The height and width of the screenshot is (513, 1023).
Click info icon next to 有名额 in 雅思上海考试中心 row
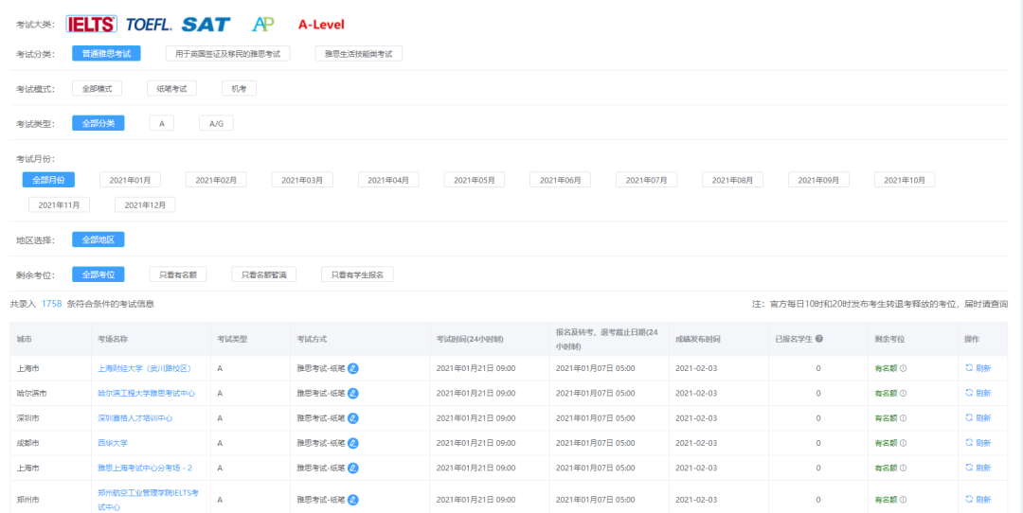904,468
